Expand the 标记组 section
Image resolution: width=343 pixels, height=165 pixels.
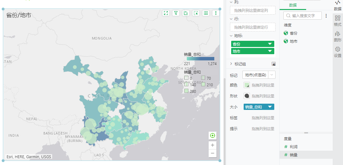[231, 64]
